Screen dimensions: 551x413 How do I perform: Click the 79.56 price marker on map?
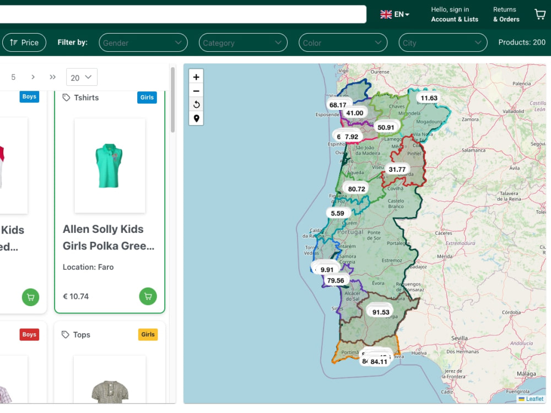point(335,281)
